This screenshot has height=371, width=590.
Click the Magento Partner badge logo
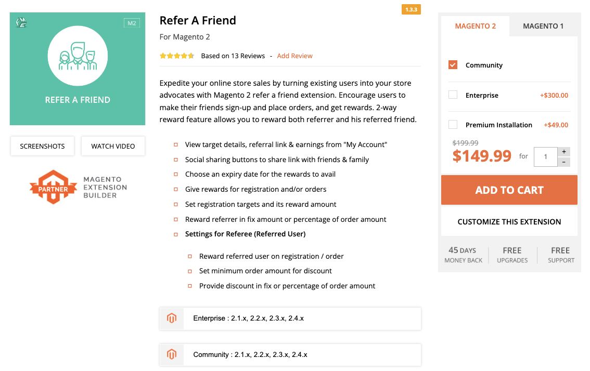(54, 187)
